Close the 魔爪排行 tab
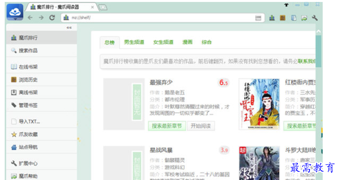 pos(92,7)
